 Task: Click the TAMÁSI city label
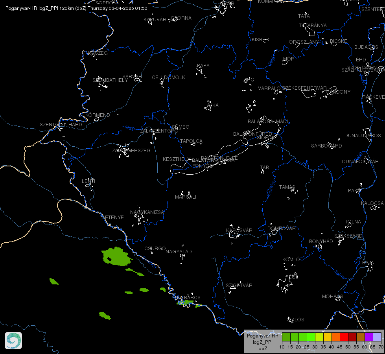click(x=288, y=187)
